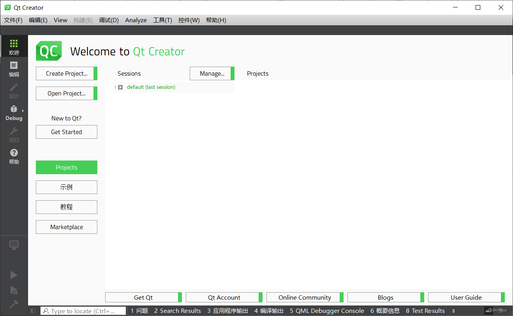
Task: Select the 教程 (Tutorials) tab
Action: tap(67, 207)
